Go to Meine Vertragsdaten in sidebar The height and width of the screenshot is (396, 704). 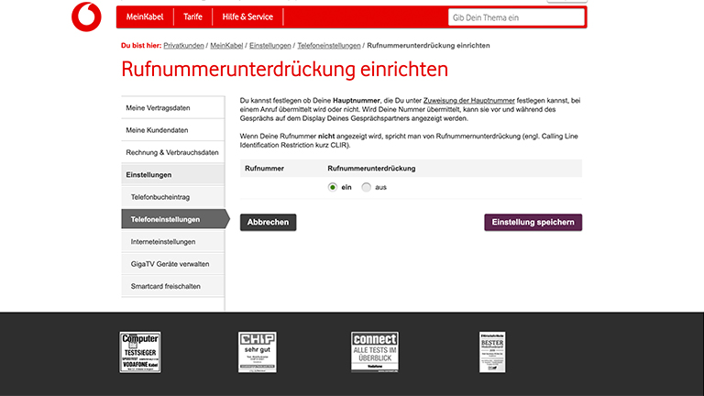click(x=173, y=108)
